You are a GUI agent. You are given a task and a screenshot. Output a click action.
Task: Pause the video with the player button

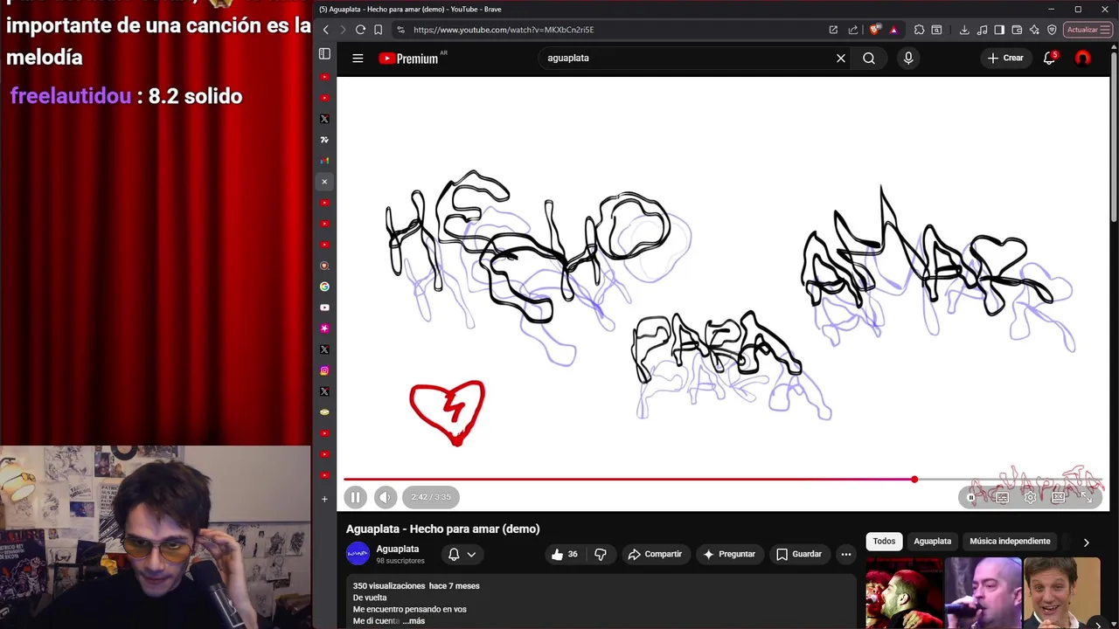coord(355,497)
